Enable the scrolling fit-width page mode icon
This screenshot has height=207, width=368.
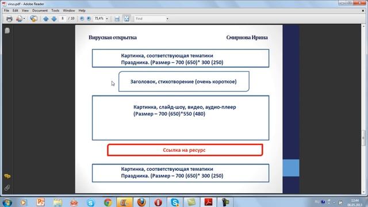[x=117, y=19]
